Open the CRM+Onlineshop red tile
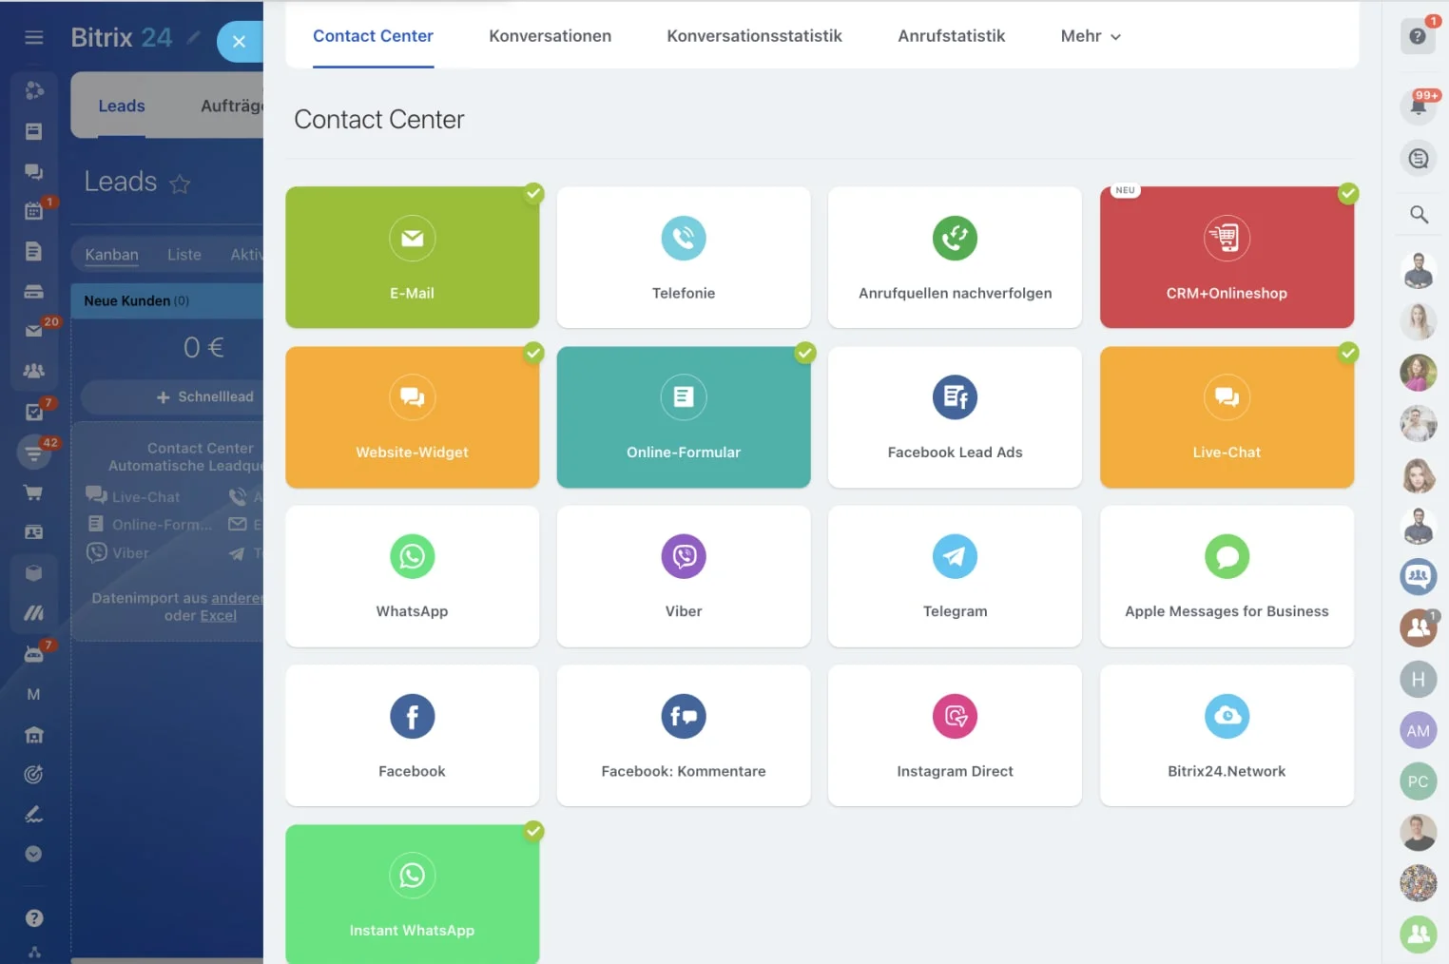 [1227, 258]
